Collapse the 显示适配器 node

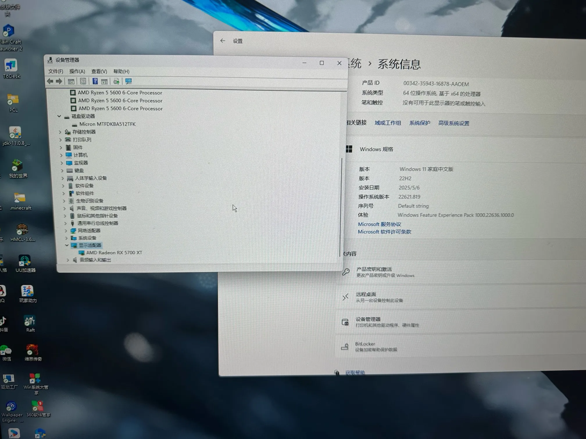click(67, 245)
